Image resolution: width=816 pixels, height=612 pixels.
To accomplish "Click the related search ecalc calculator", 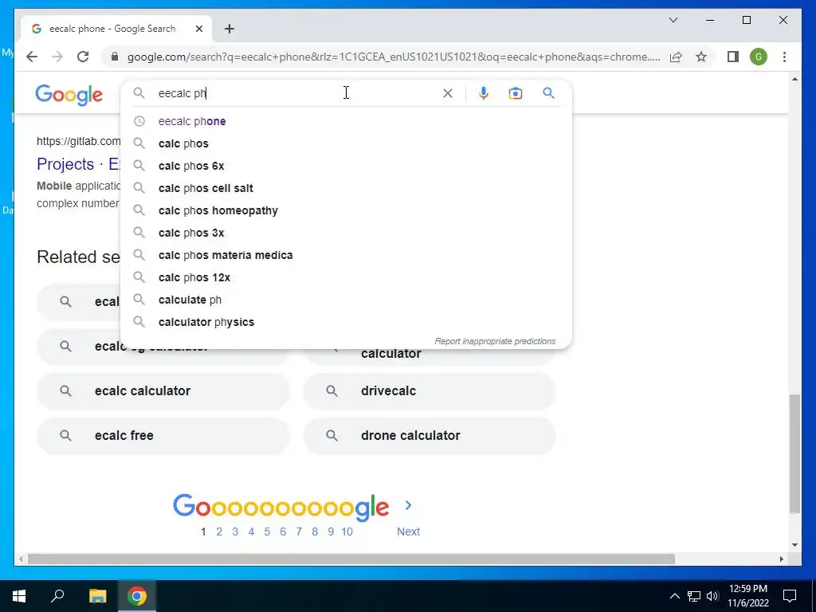I will (163, 390).
